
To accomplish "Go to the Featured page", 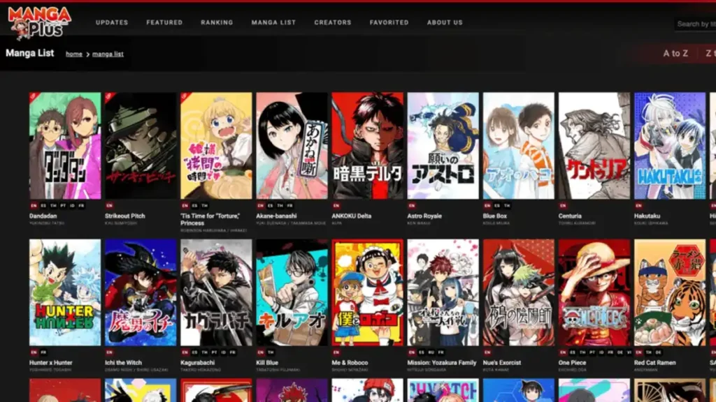I will (x=164, y=22).
